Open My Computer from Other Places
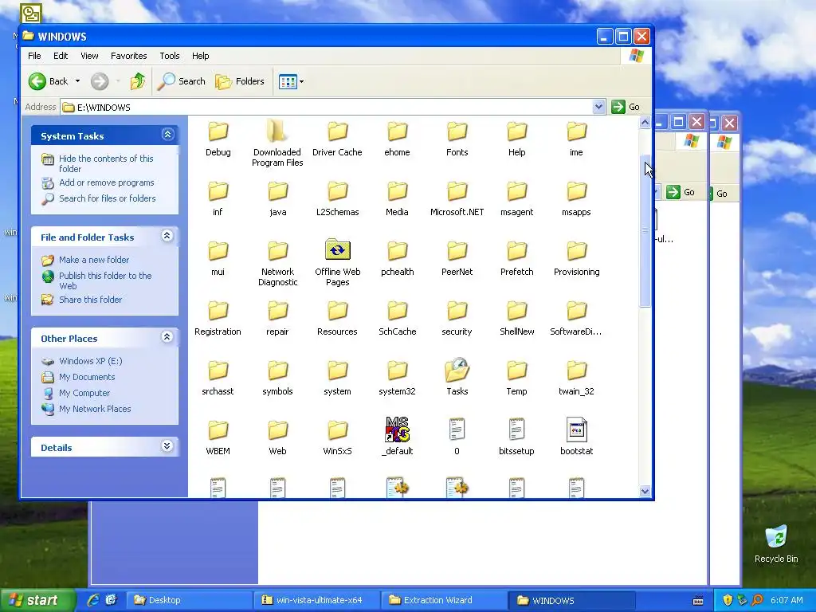 pyautogui.click(x=84, y=393)
